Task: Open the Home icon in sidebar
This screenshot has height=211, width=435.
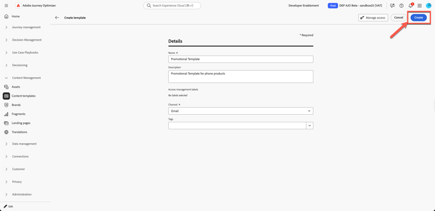Action: pyautogui.click(x=6, y=17)
